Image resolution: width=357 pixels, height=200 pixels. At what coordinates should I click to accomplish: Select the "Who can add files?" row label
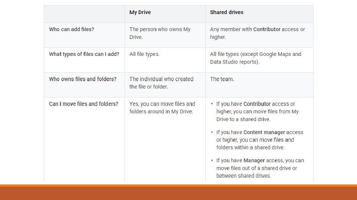tap(71, 29)
